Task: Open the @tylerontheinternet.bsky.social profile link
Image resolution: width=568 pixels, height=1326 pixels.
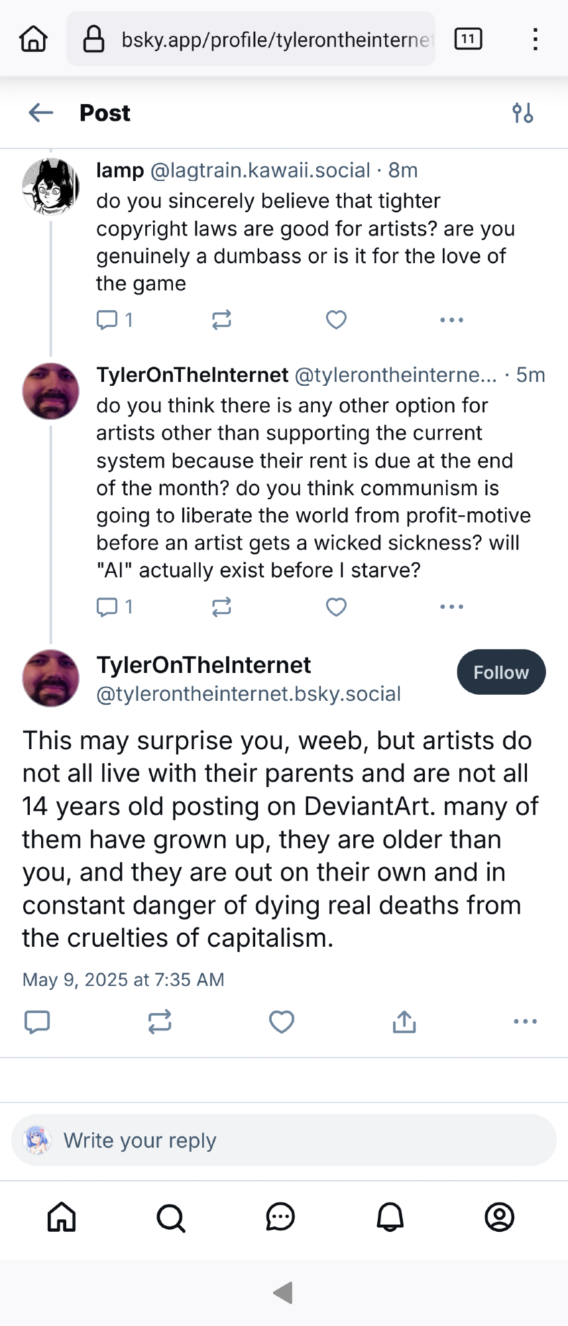Action: [249, 694]
